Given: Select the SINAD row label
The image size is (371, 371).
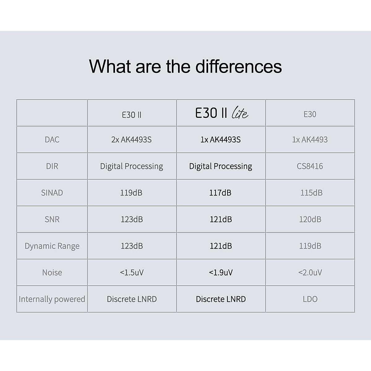Looking at the screenshot, I should click(x=52, y=193).
